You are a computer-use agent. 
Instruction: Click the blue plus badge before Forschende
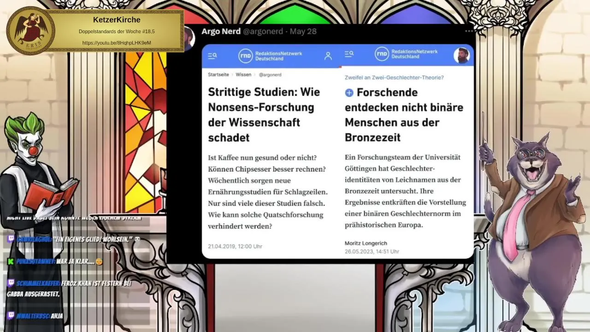349,93
